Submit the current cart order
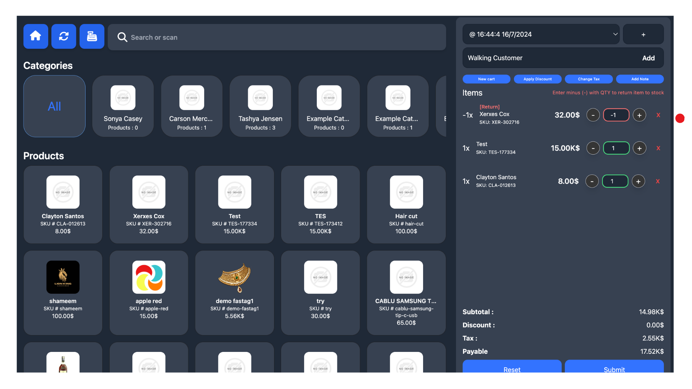 (x=614, y=368)
